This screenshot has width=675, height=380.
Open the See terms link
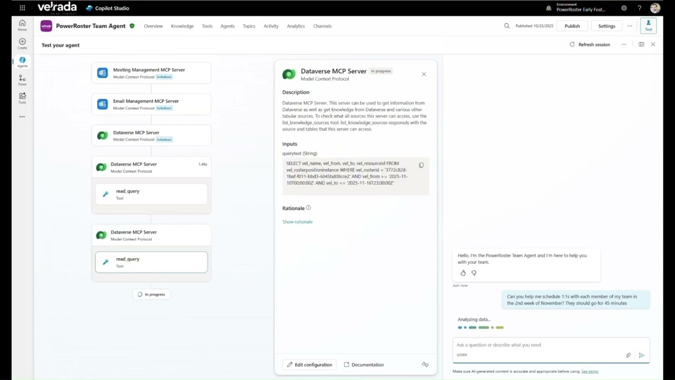tap(590, 372)
